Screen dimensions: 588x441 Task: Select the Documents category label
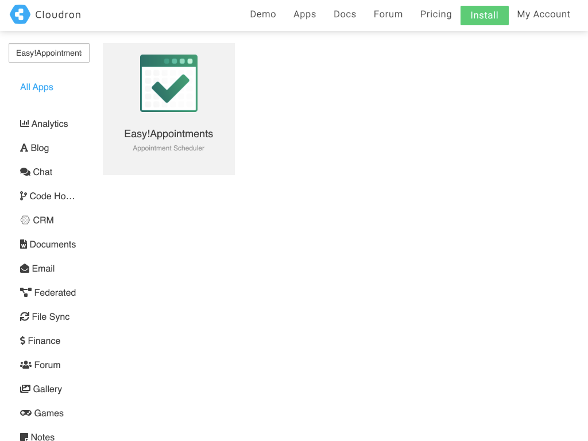click(x=53, y=244)
